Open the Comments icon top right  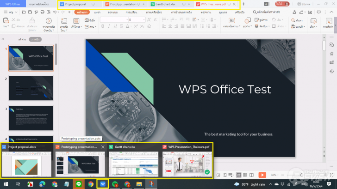319,12
